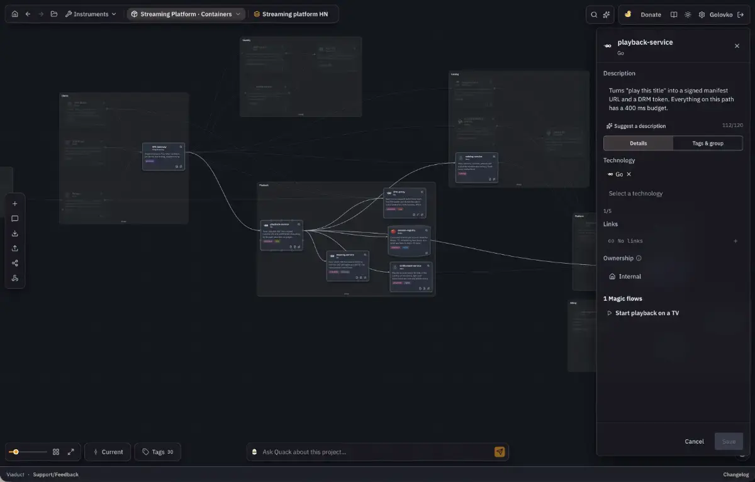
Task: Click the import download icon in left toolbar
Action: coord(15,233)
